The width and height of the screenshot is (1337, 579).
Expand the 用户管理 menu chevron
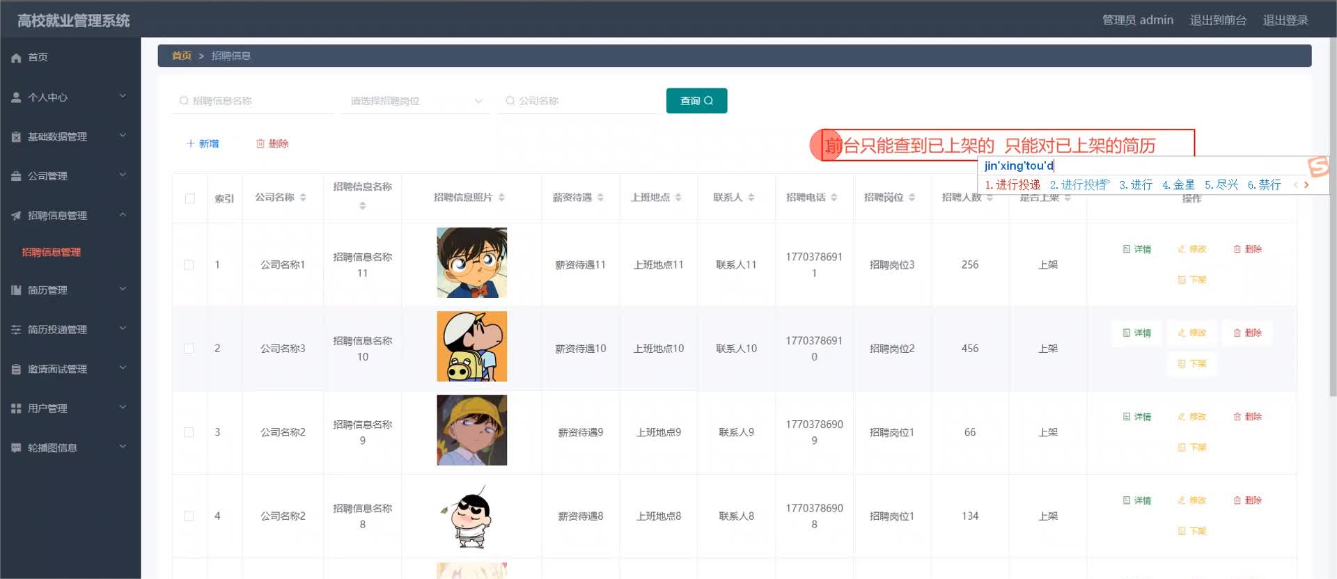[123, 407]
